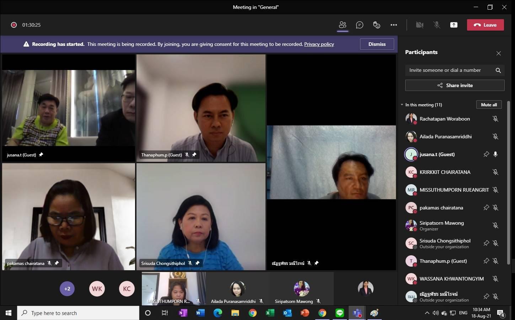This screenshot has width=515, height=320.
Task: Click the muted mic icon for MISSUTHUMPORN RUEANGRIT
Action: point(495,190)
